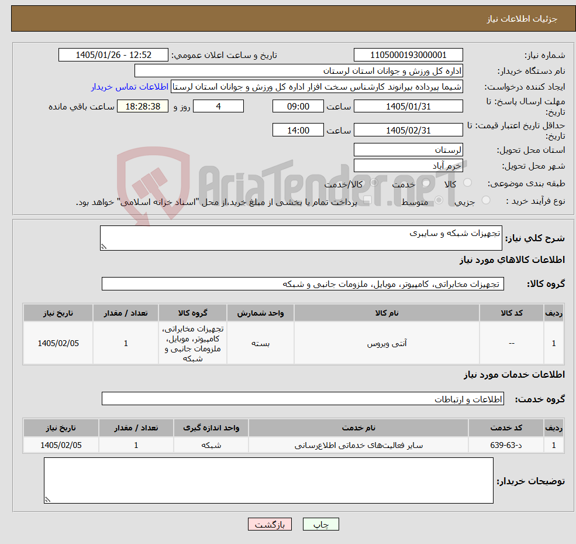Click اطلاعات کالاهای مورد نیاز section heading
This screenshot has height=544, width=576.
512,259
